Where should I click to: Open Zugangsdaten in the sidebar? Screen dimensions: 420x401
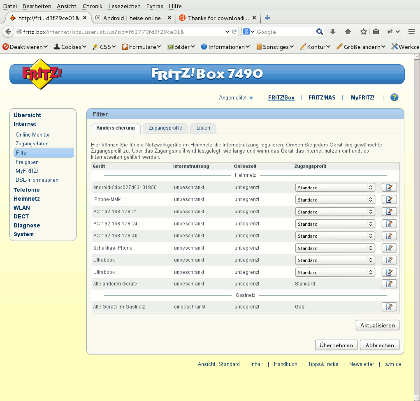(32, 144)
